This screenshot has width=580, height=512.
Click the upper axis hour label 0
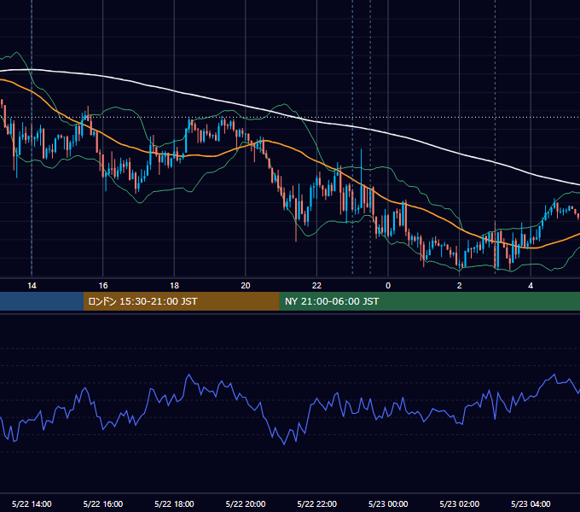(388, 286)
